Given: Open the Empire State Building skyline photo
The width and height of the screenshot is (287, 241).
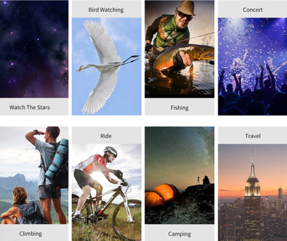Looking at the screenshot, I should click(252, 192).
